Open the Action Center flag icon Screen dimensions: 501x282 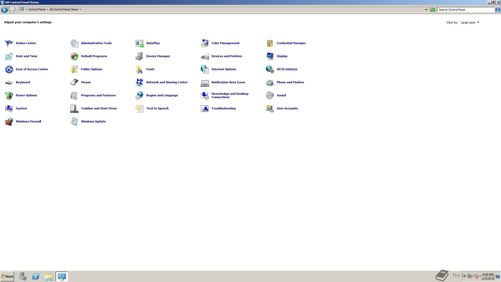[x=9, y=43]
